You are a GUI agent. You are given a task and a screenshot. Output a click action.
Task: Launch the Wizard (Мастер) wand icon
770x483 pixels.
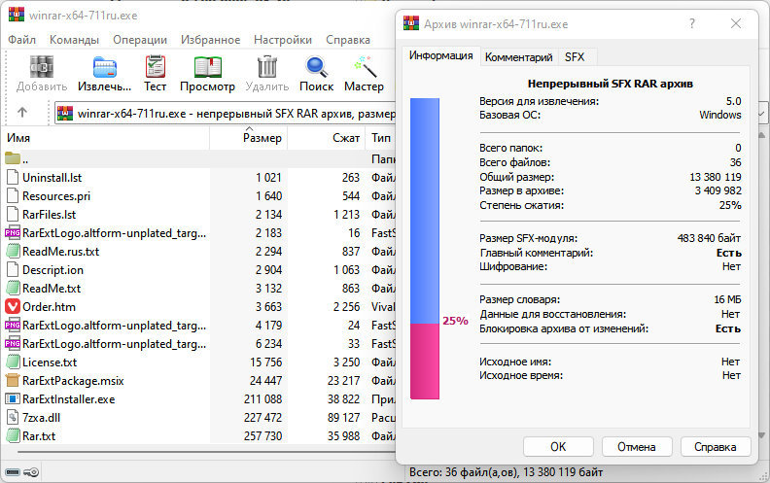click(365, 67)
